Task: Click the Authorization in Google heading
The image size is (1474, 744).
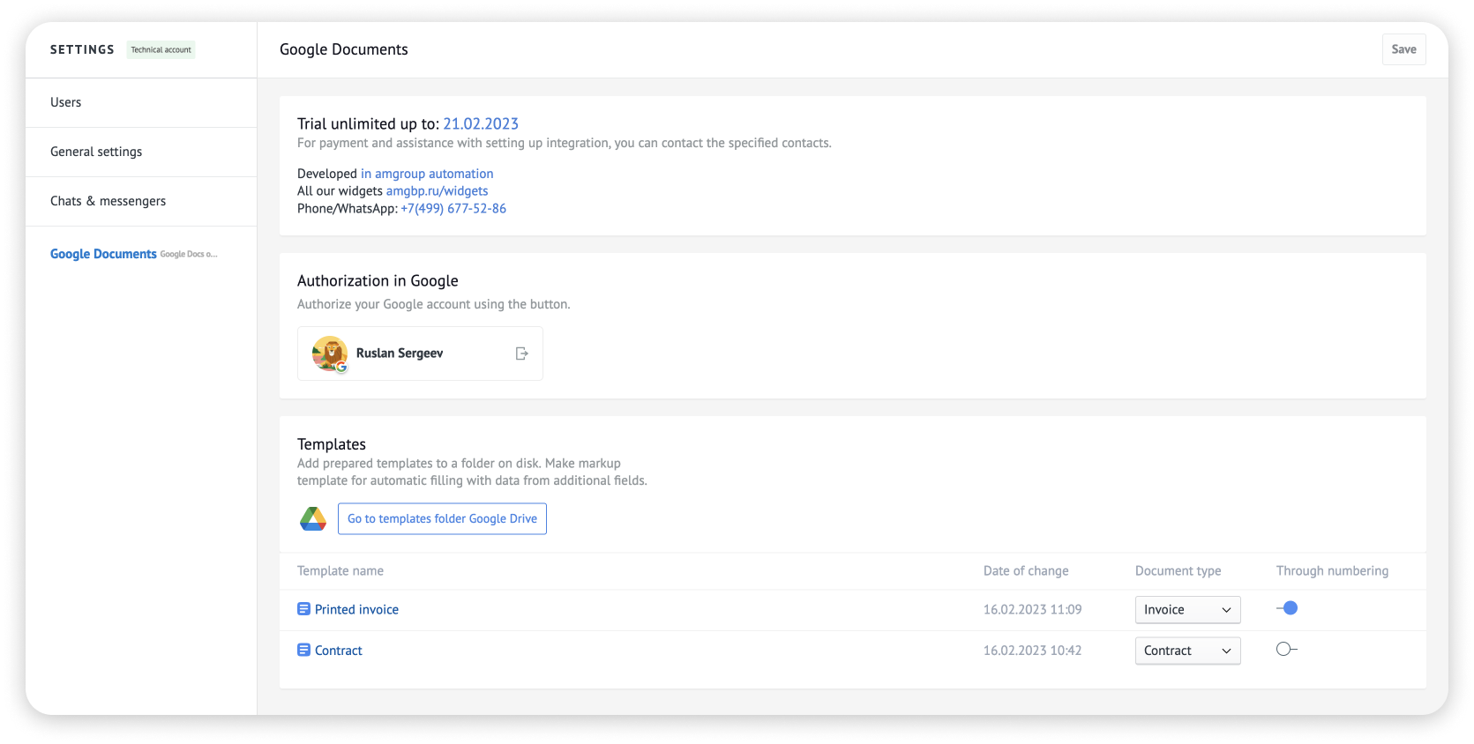Action: pos(378,281)
